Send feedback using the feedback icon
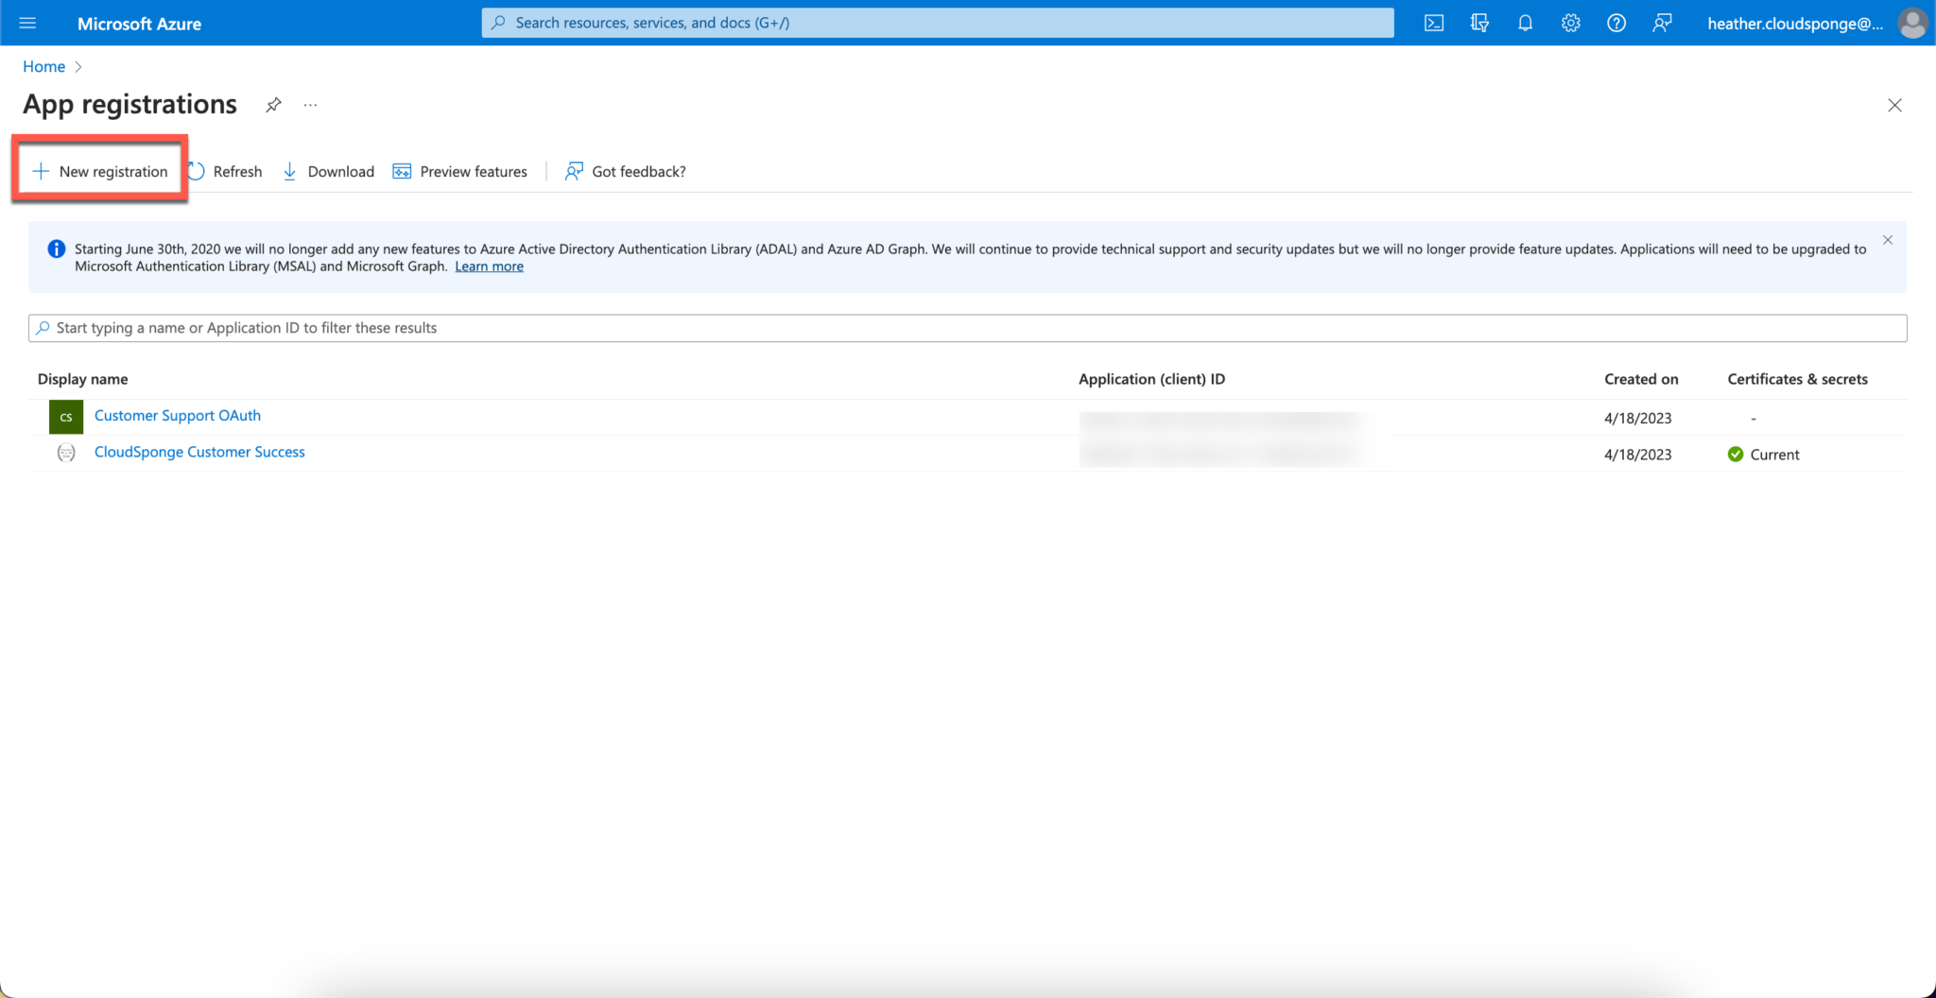Image resolution: width=1936 pixels, height=998 pixels. [1663, 22]
